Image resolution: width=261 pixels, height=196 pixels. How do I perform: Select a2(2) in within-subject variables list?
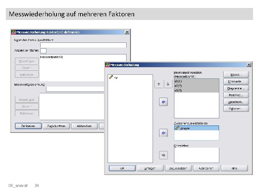click(x=196, y=86)
